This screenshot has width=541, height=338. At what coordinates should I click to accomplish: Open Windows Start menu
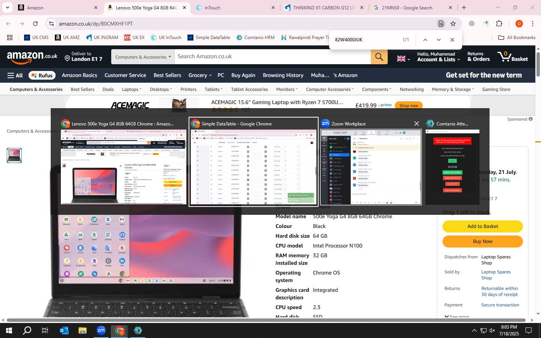[x=9, y=330]
